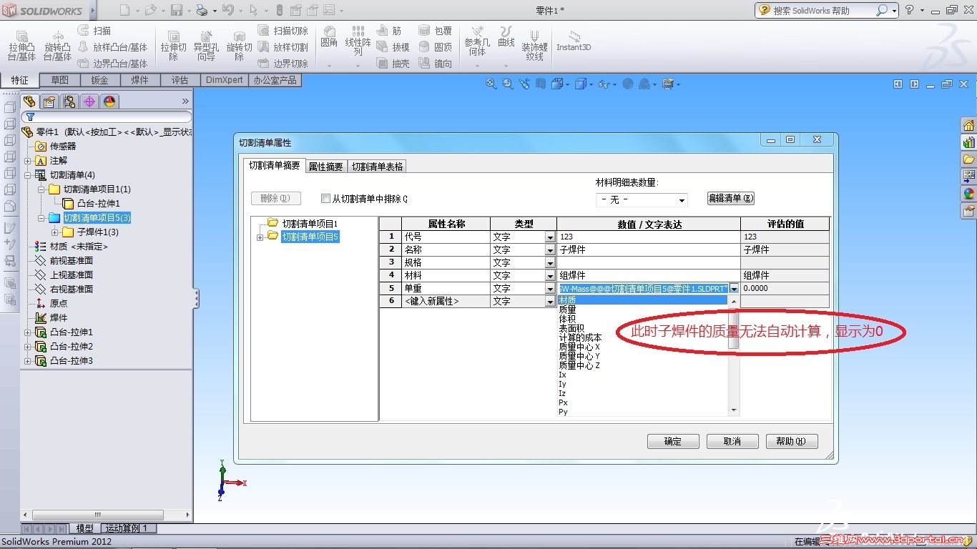Open the Appearances task pane icon
This screenshot has width=977, height=549.
click(x=969, y=194)
